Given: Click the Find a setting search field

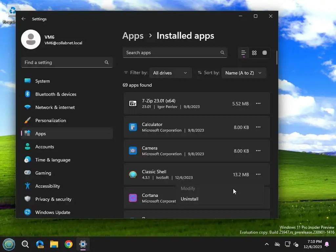Looking at the screenshot, I should pyautogui.click(x=67, y=62).
